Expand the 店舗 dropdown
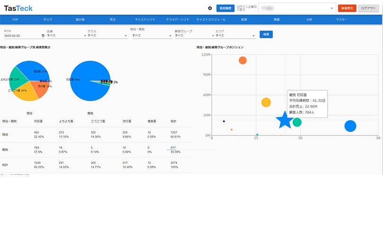The width and height of the screenshot is (383, 238). (66, 35)
